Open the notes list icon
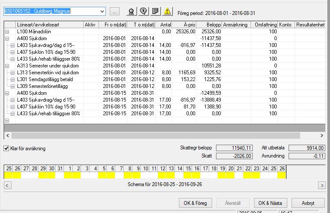 point(155,12)
